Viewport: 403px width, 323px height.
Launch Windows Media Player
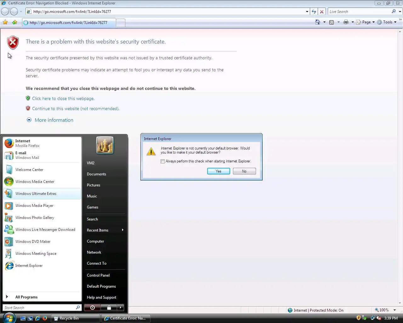[42, 206]
